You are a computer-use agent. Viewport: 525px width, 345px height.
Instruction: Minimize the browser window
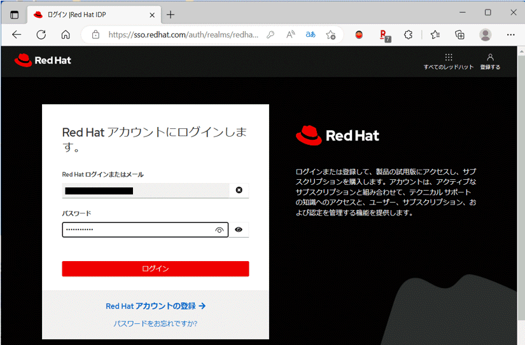click(x=463, y=12)
